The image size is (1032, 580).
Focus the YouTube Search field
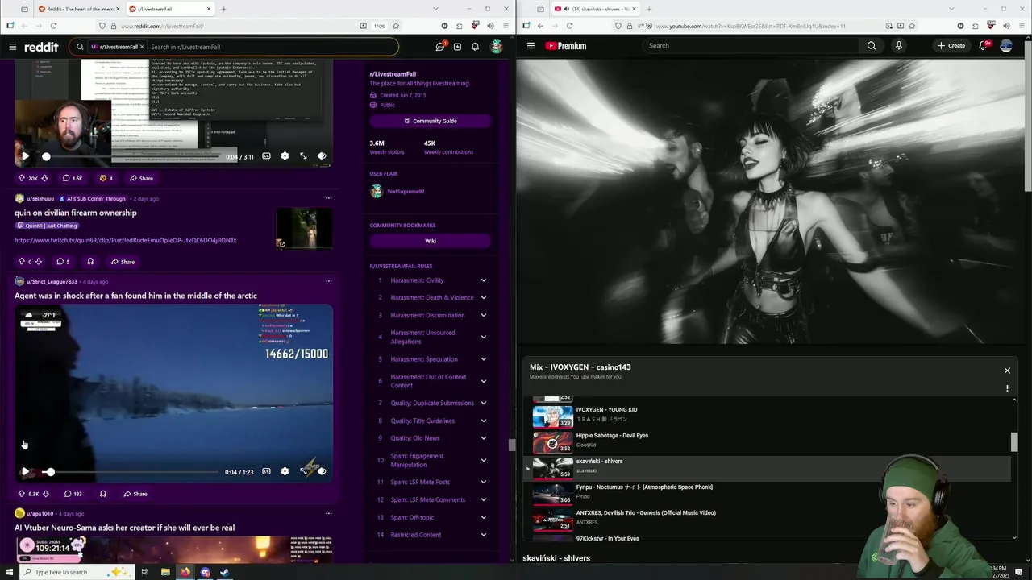pos(750,46)
